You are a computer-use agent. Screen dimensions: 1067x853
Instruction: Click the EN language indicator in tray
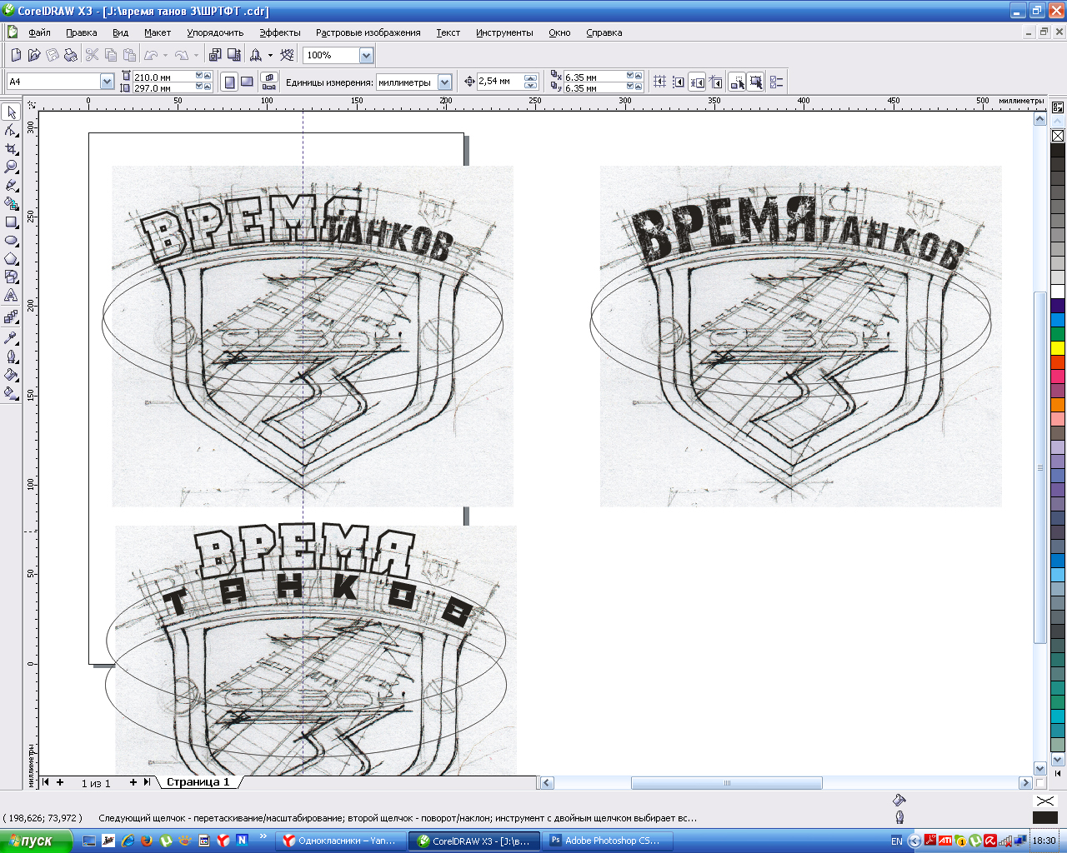896,841
